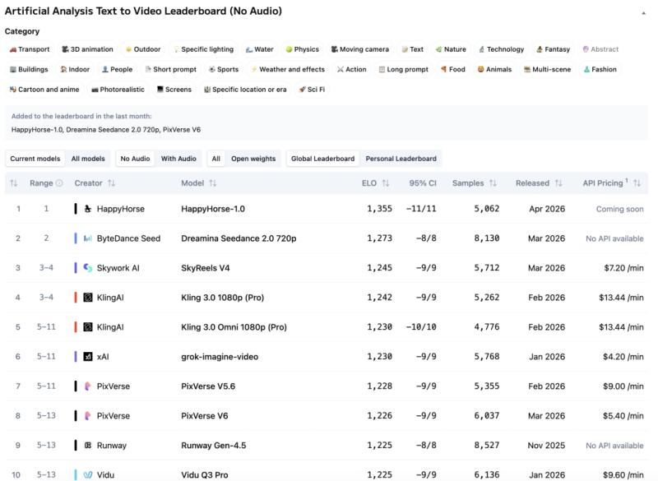658x481 pixels.
Task: Click the Range column info icon
Action: (x=59, y=183)
